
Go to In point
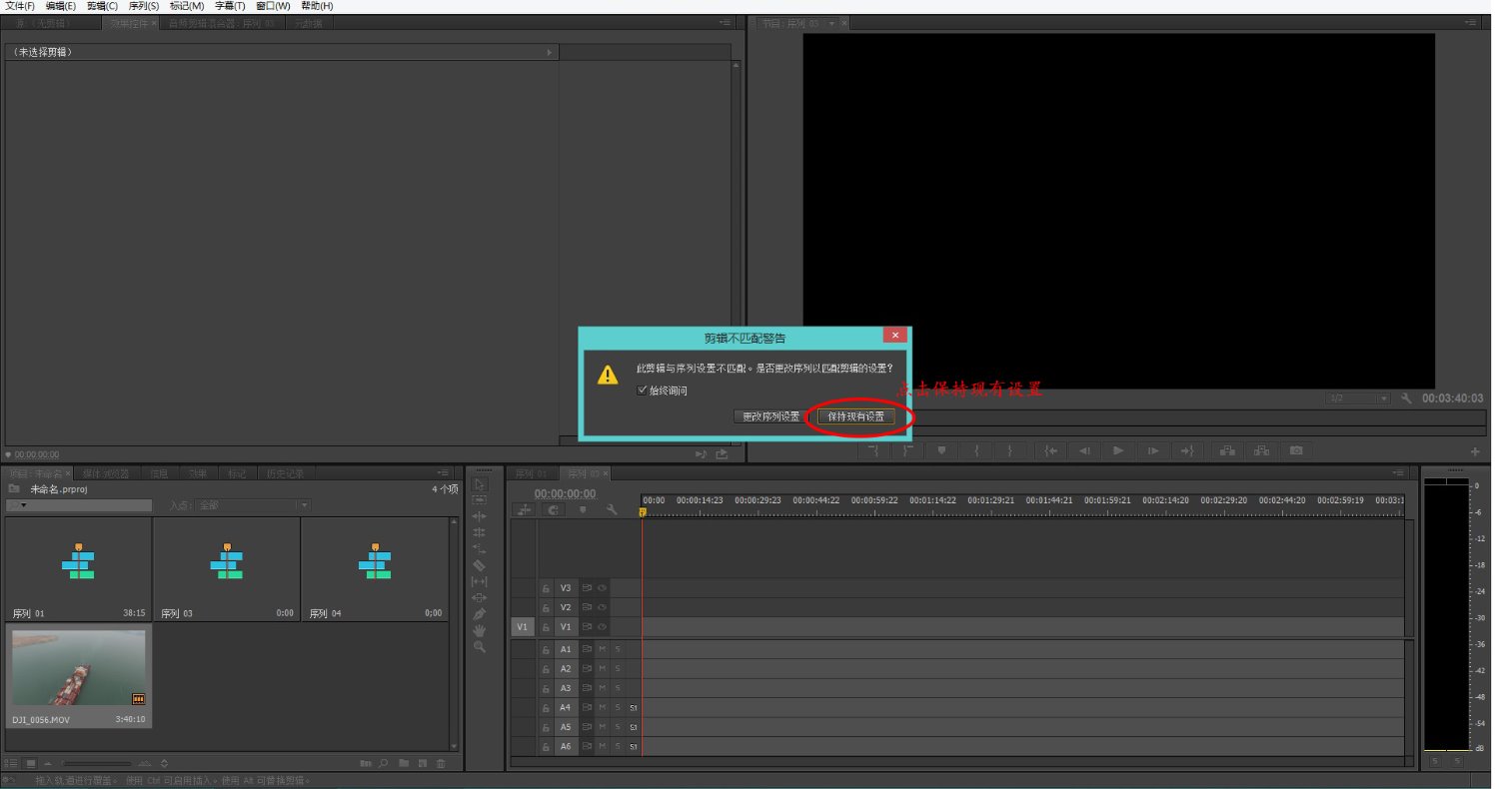[1049, 450]
